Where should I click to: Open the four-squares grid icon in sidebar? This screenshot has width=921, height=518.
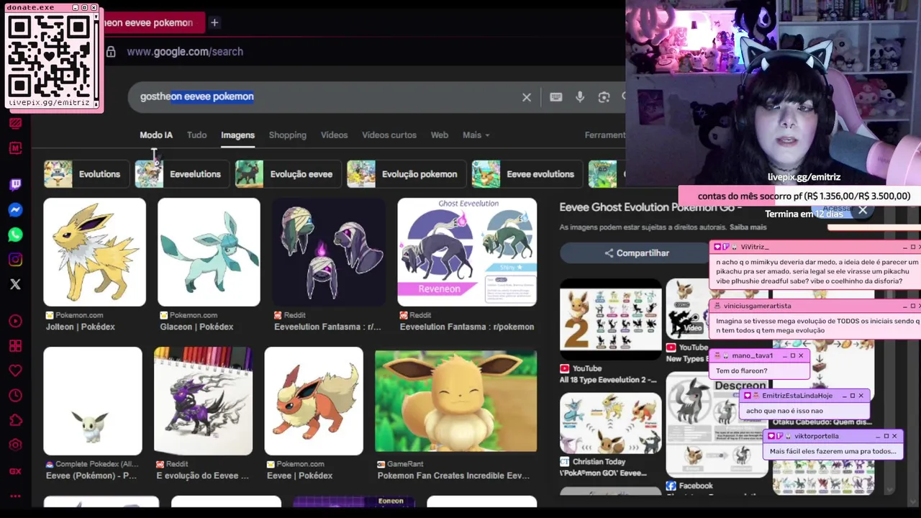pyautogui.click(x=15, y=346)
